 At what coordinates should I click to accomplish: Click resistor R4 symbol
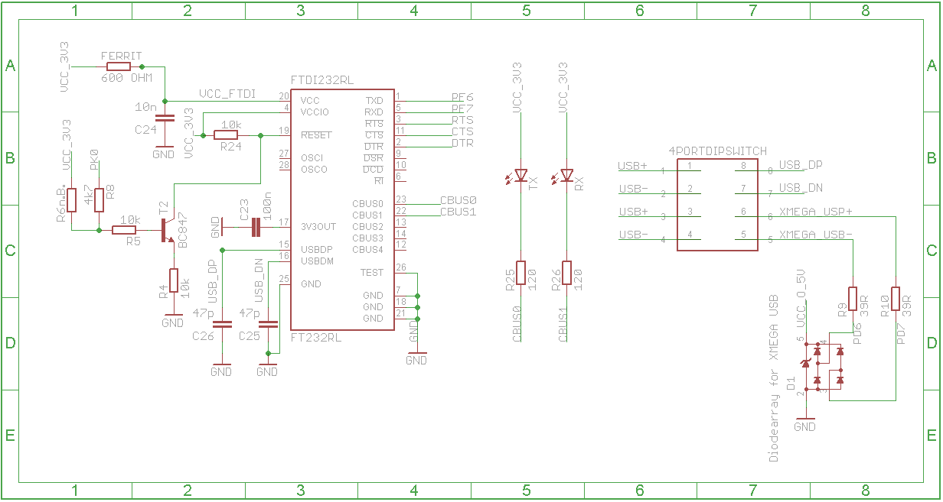click(x=175, y=280)
